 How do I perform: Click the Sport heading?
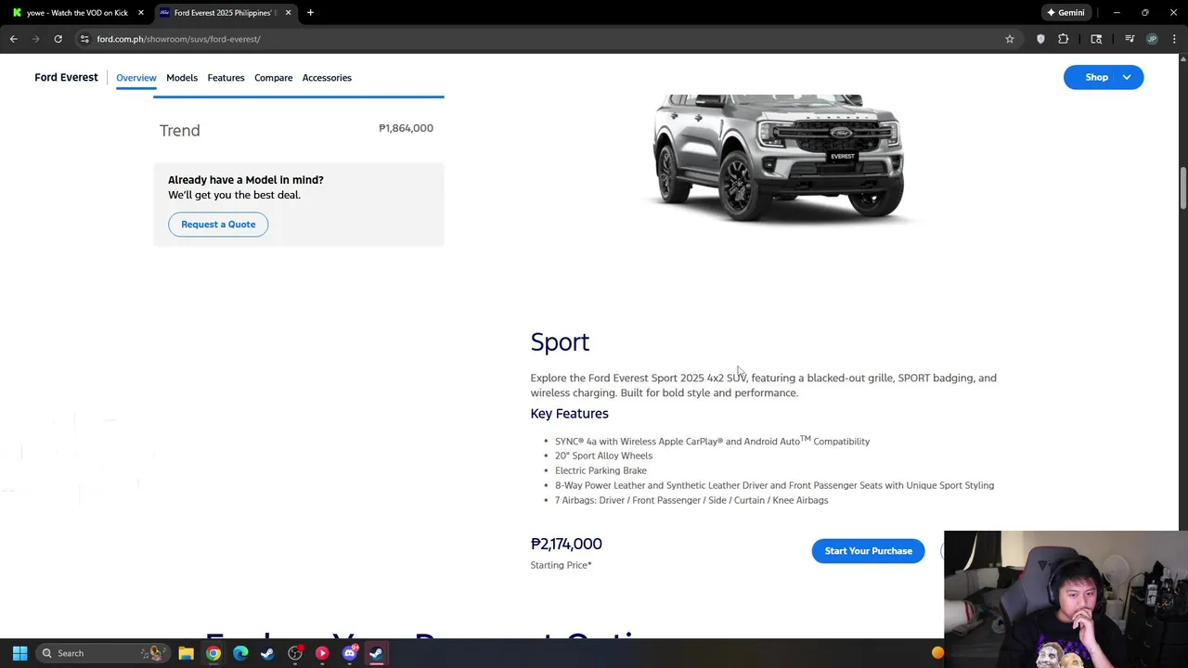(560, 342)
